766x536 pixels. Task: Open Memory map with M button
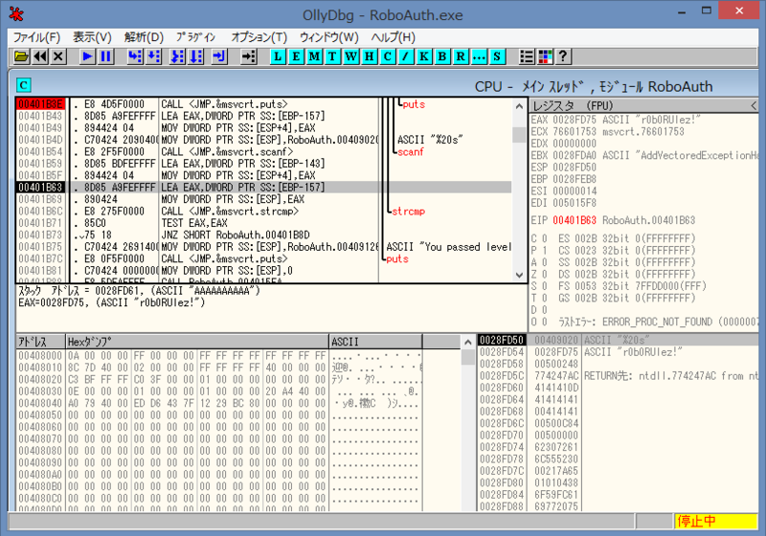point(314,56)
